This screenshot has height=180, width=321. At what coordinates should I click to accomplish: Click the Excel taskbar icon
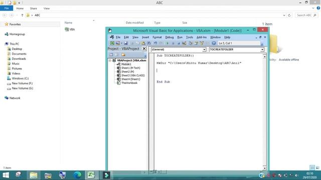(91, 175)
